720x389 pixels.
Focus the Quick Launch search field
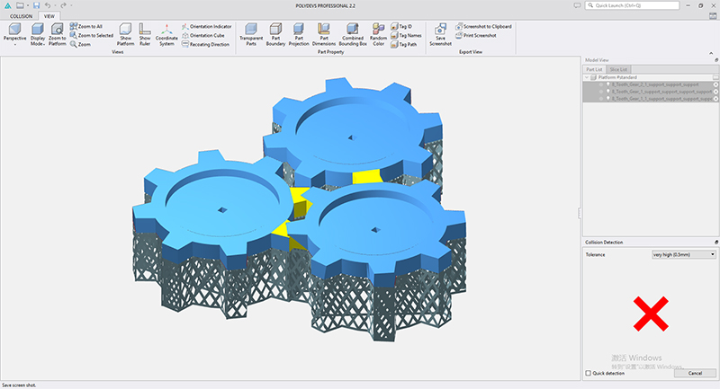click(633, 5)
